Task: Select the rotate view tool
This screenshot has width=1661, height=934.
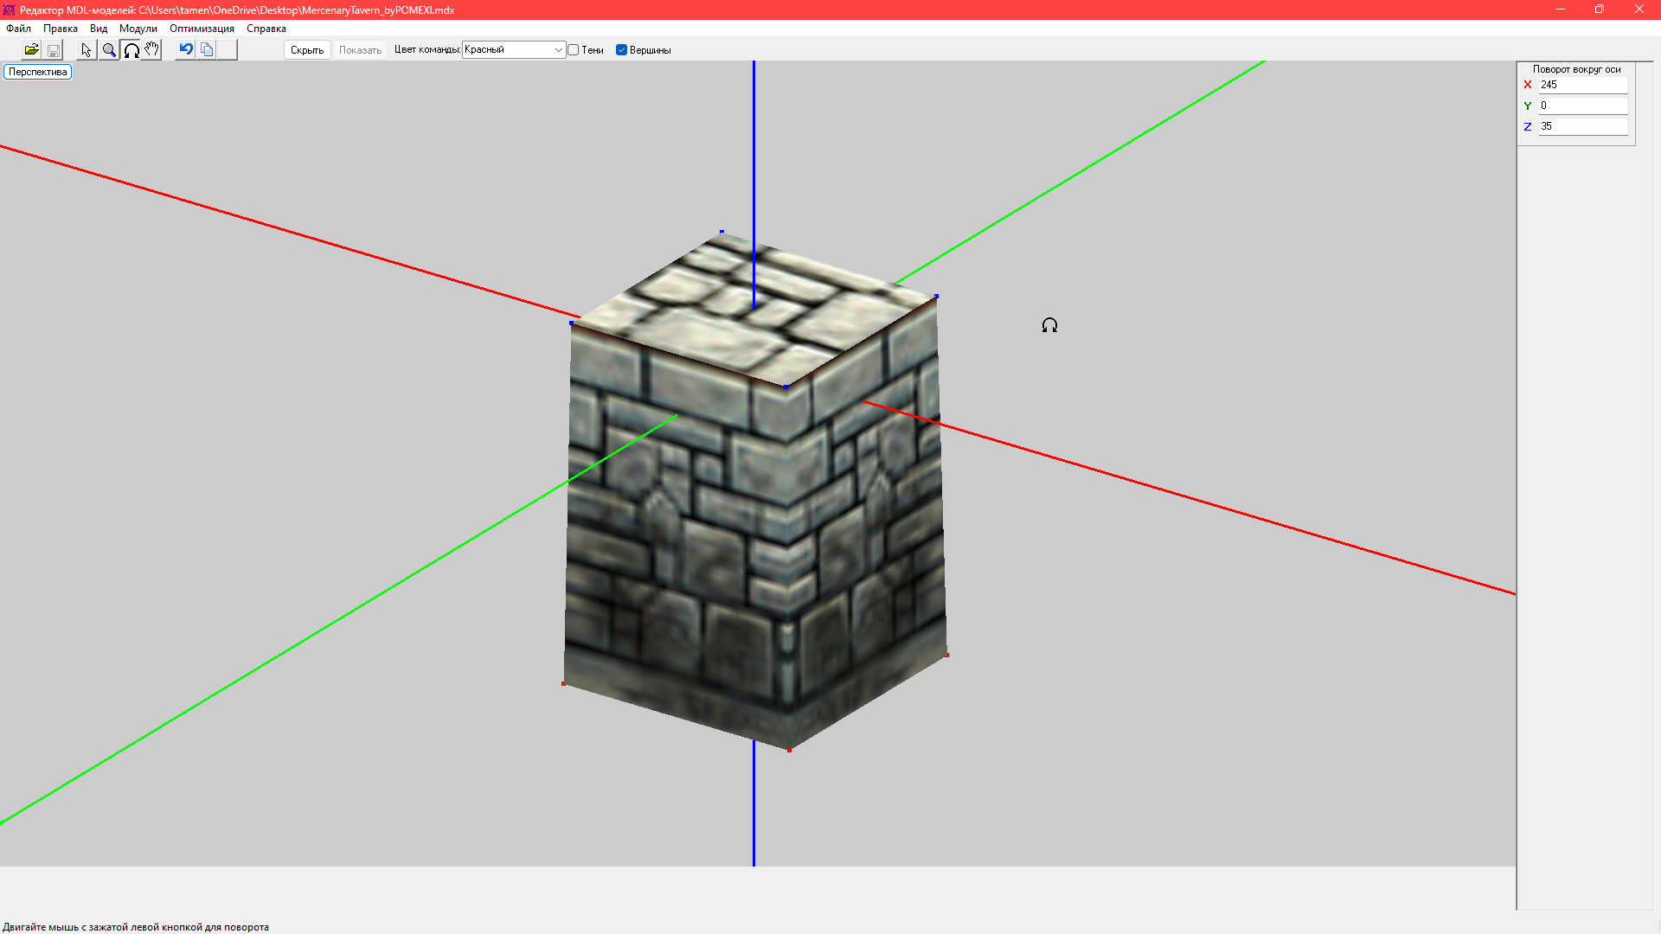Action: click(131, 50)
